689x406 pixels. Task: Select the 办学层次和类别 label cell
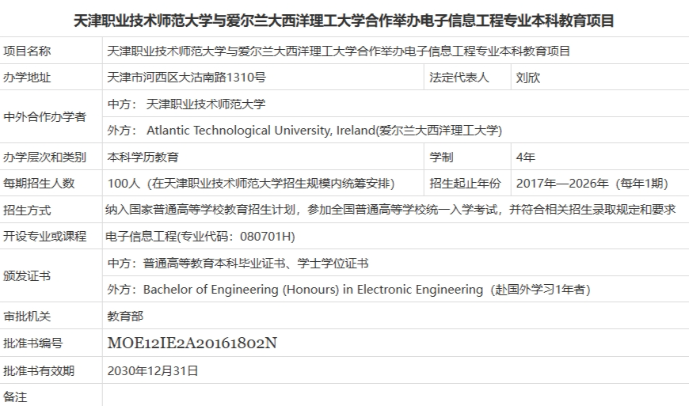(x=51, y=157)
